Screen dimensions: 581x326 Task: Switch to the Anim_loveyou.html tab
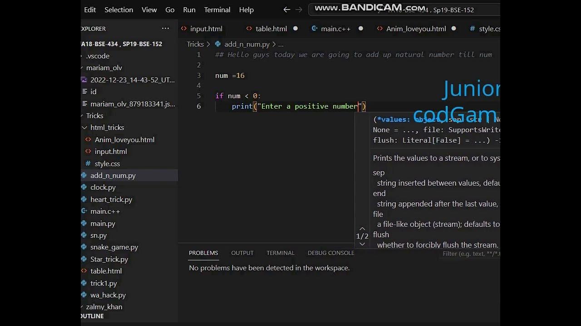coord(416,29)
